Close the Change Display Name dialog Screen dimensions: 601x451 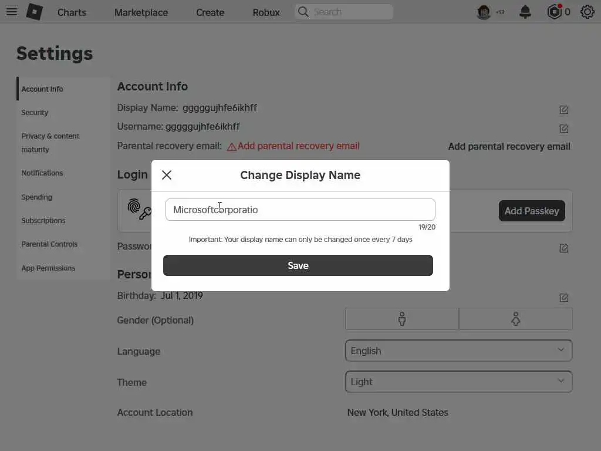166,175
